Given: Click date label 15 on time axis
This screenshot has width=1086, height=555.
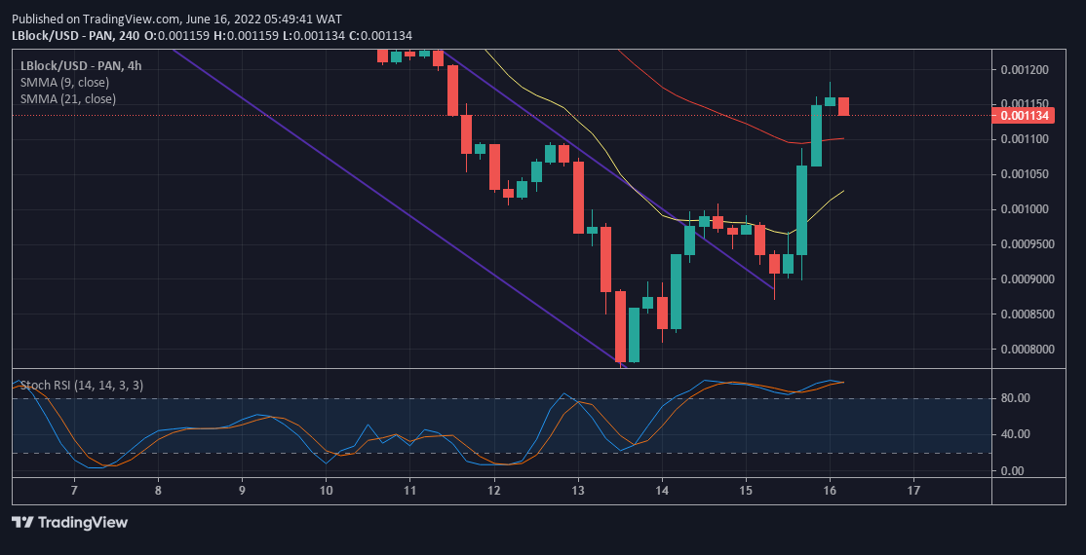Looking at the screenshot, I should click(x=746, y=491).
